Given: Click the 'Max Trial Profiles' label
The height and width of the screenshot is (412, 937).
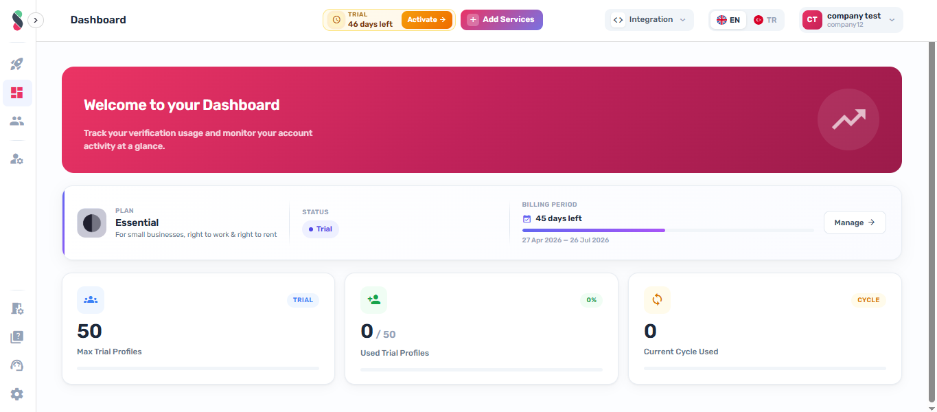Looking at the screenshot, I should [109, 352].
